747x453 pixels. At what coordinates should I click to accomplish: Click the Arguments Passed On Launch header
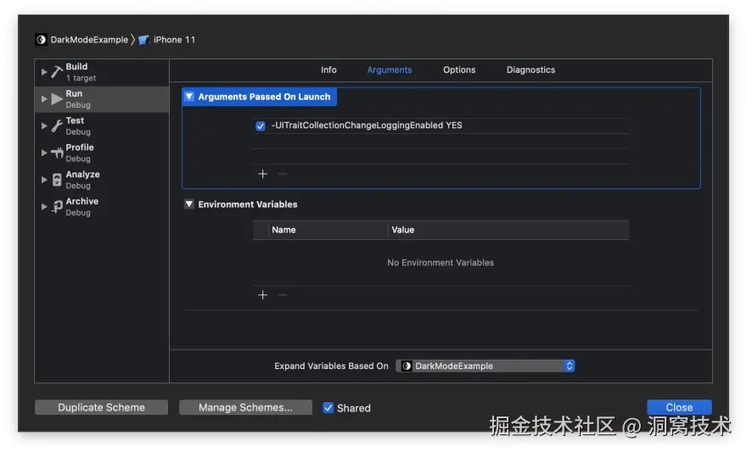coord(259,97)
